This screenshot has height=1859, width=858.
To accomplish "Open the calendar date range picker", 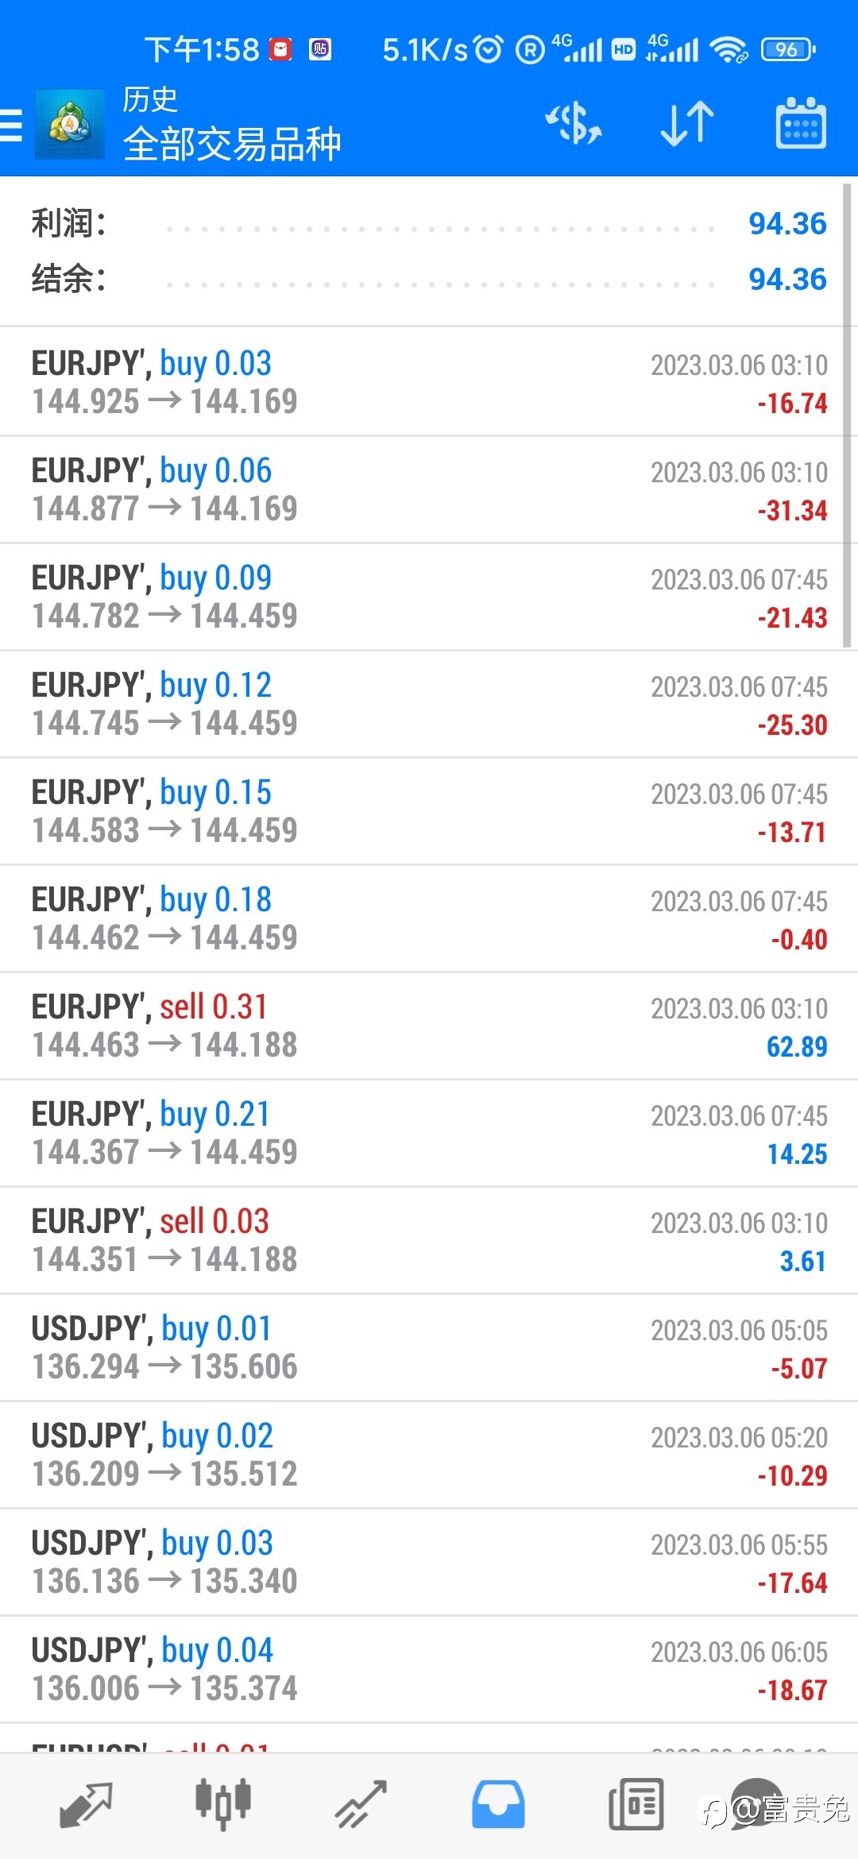I will [x=801, y=124].
